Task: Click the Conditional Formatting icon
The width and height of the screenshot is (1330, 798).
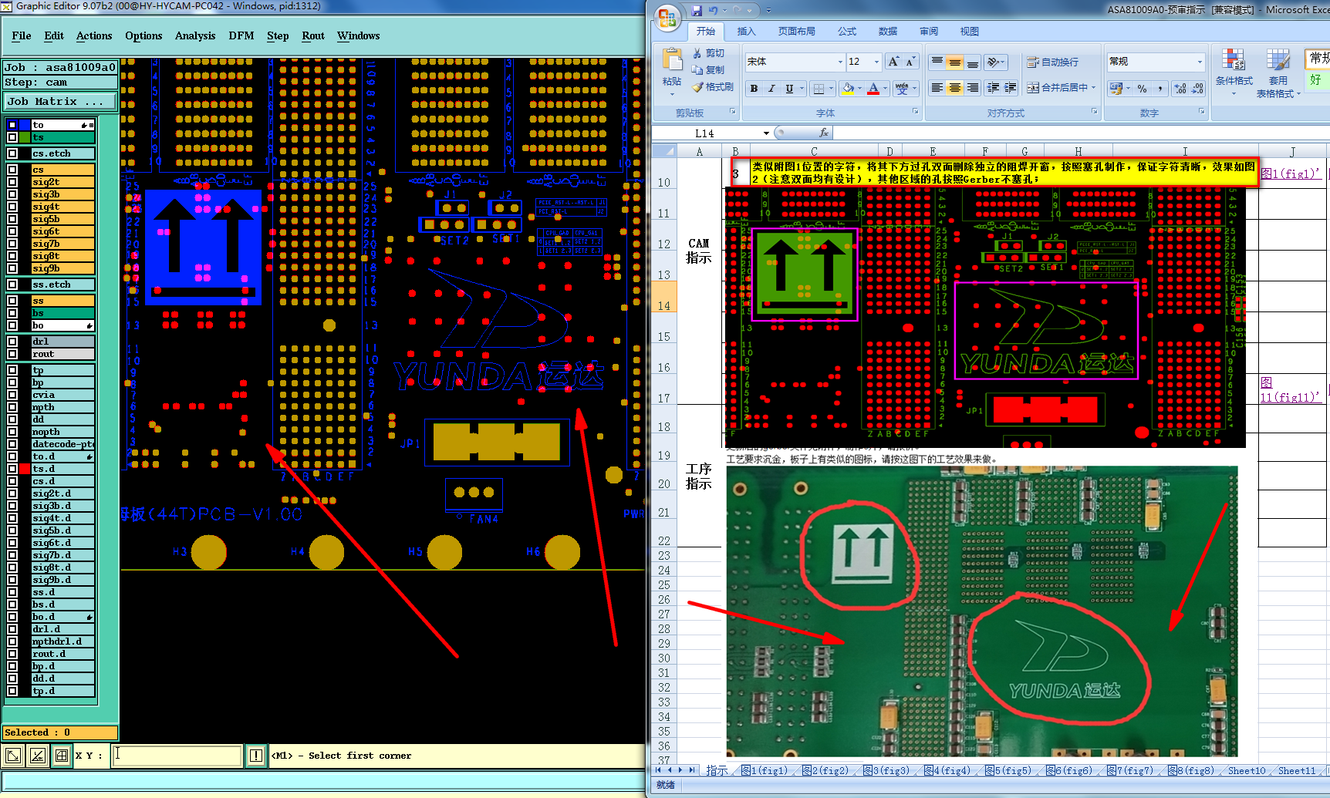Action: (x=1233, y=60)
